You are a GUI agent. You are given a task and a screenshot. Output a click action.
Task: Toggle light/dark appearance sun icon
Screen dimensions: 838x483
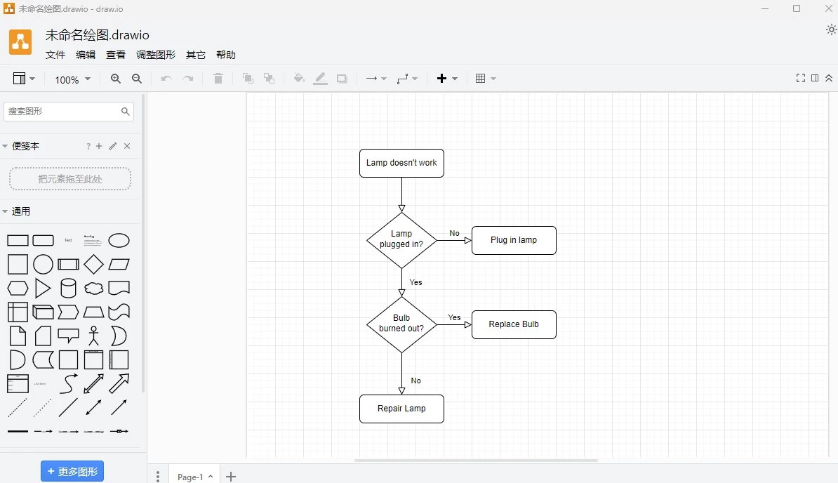click(x=831, y=29)
